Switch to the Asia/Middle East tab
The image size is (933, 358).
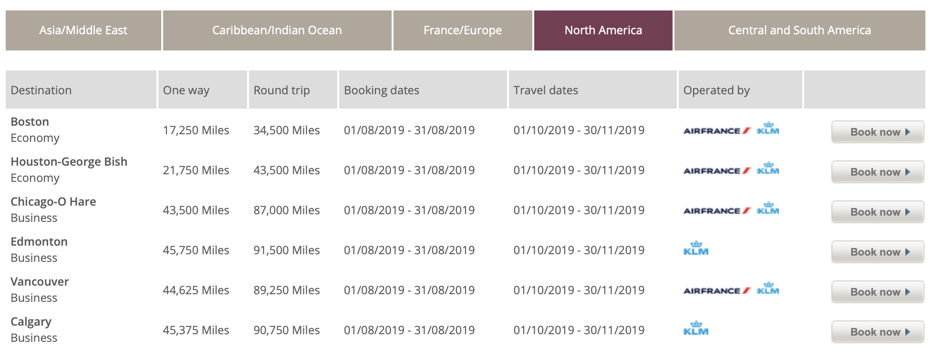[83, 30]
